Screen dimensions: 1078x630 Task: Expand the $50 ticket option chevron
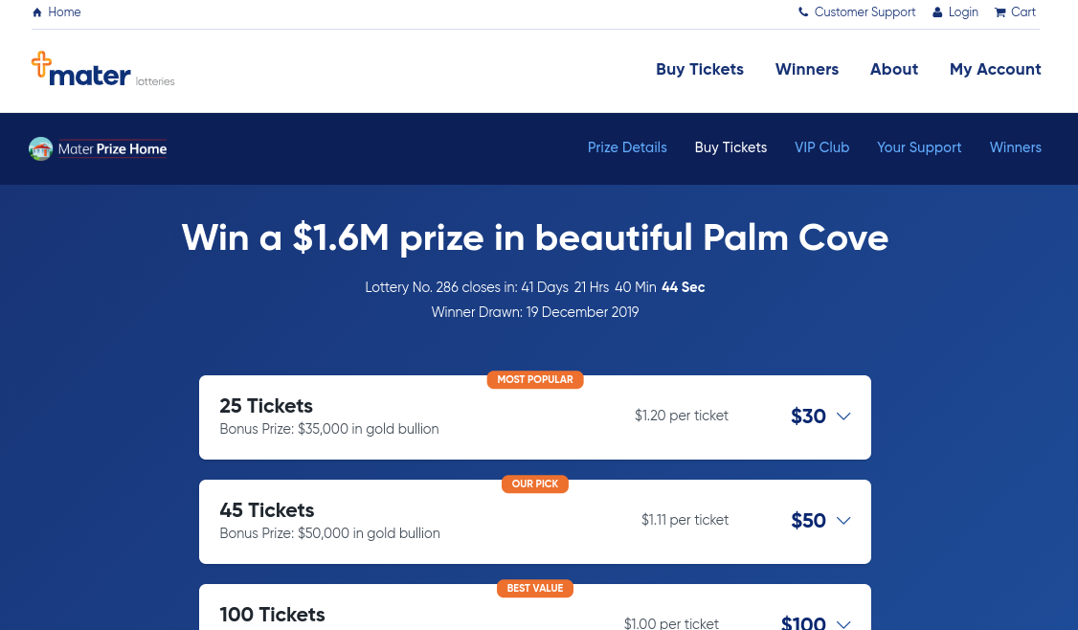pos(843,521)
